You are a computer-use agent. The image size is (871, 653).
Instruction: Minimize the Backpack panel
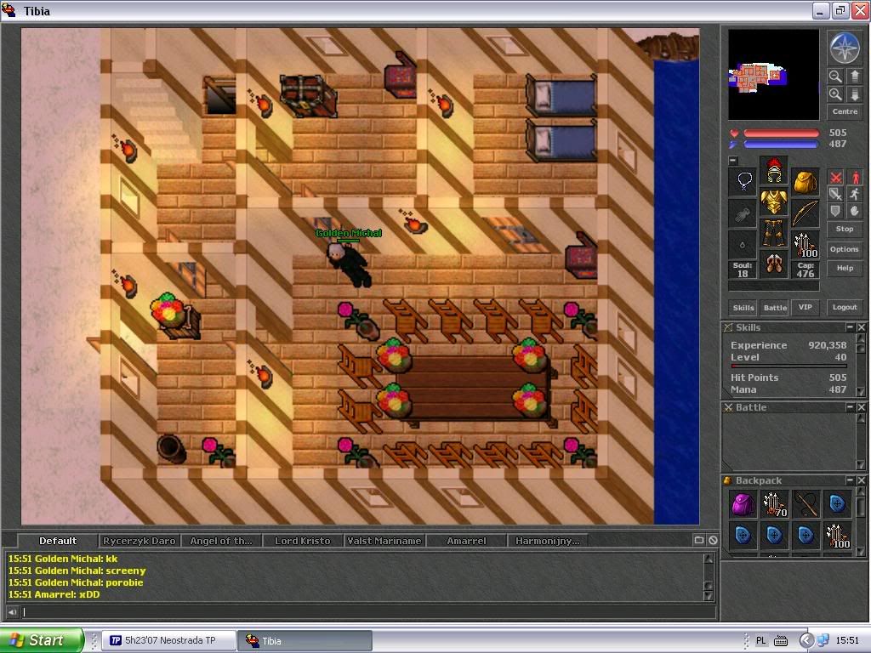850,480
